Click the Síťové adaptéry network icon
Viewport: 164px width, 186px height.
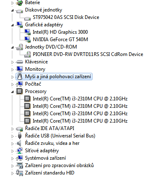(x=20, y=151)
